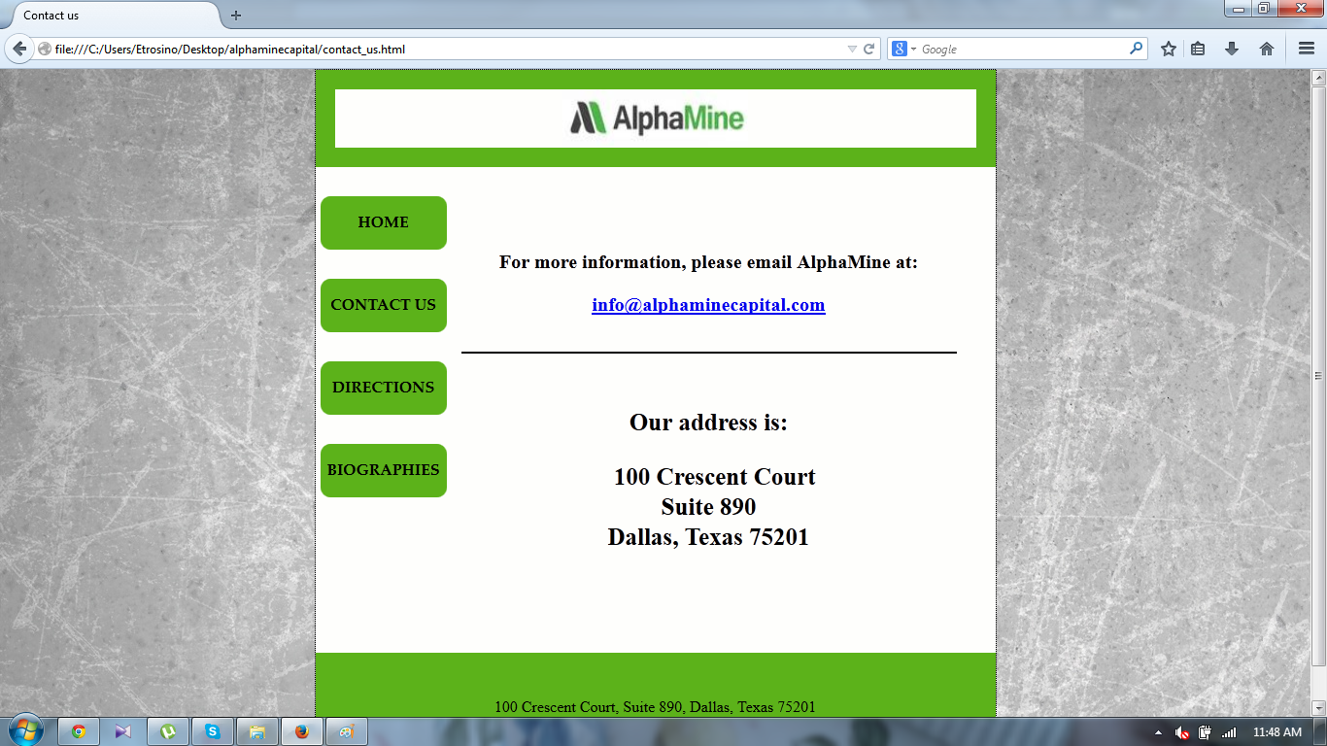
Task: Open the BIOGRAPHIES page
Action: 384,470
